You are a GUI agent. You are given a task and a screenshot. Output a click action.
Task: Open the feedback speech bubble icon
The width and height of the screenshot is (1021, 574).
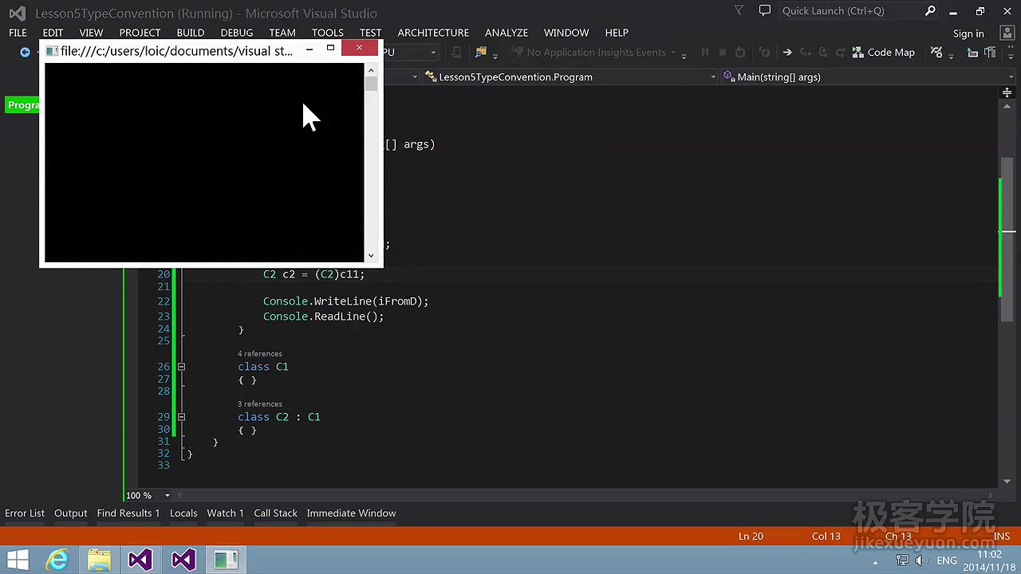coord(765,10)
